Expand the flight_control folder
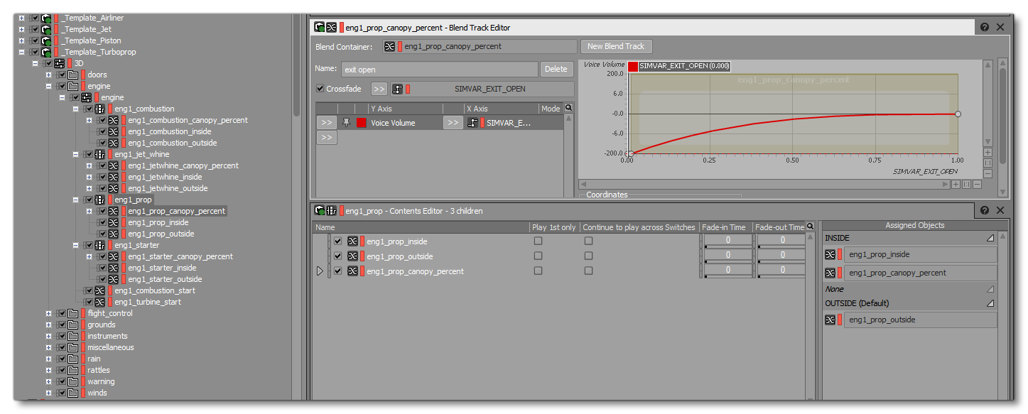Viewport: 1028px width, 414px height. pyautogui.click(x=49, y=313)
